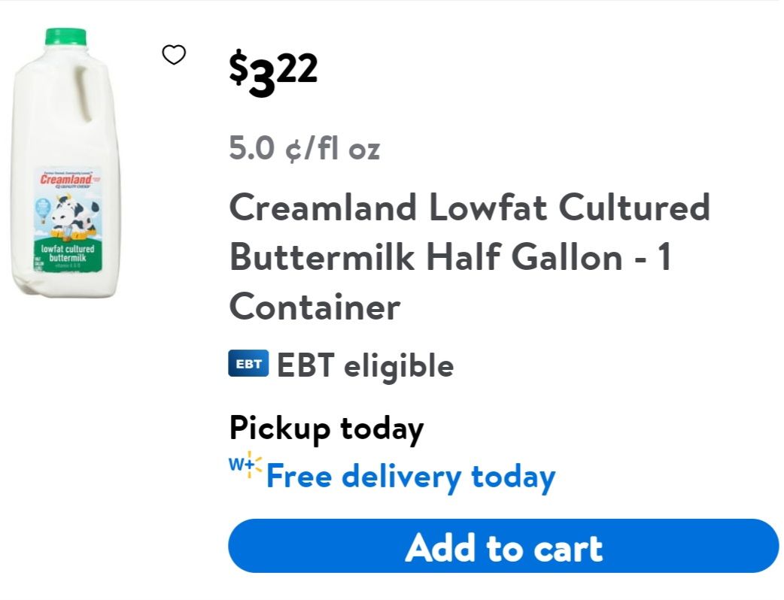784x600 pixels.
Task: Add the buttermilk to favorites via heart icon
Action: pyautogui.click(x=174, y=55)
